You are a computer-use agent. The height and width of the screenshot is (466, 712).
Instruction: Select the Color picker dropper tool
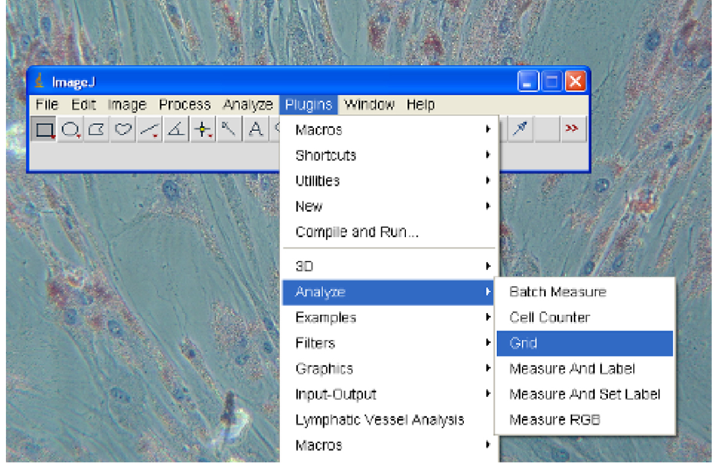click(520, 128)
